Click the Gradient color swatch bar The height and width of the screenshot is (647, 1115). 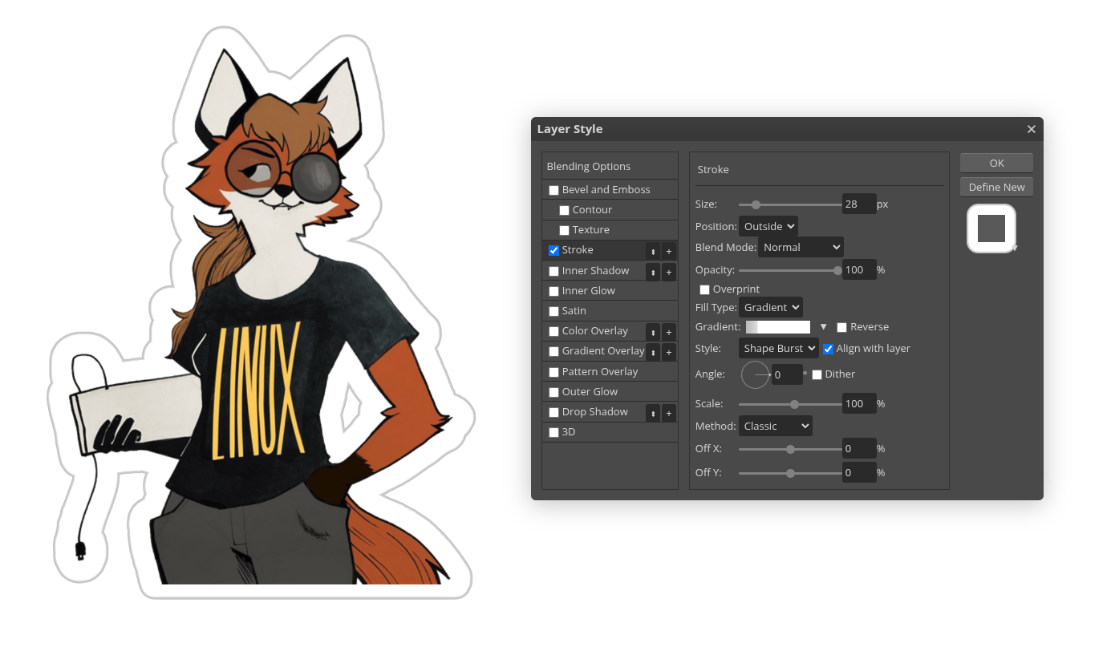(778, 327)
